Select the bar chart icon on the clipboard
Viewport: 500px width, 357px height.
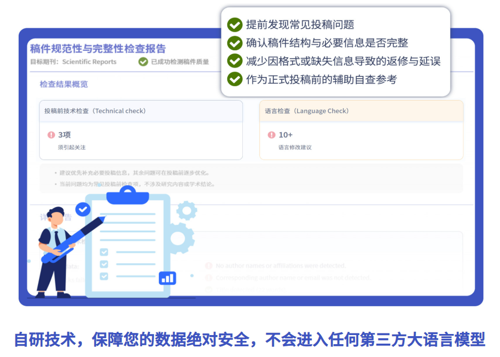[x=166, y=278]
